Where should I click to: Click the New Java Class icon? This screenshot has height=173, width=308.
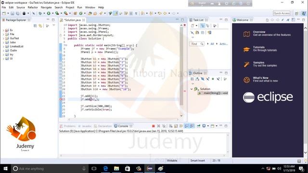pyautogui.click(x=81, y=13)
